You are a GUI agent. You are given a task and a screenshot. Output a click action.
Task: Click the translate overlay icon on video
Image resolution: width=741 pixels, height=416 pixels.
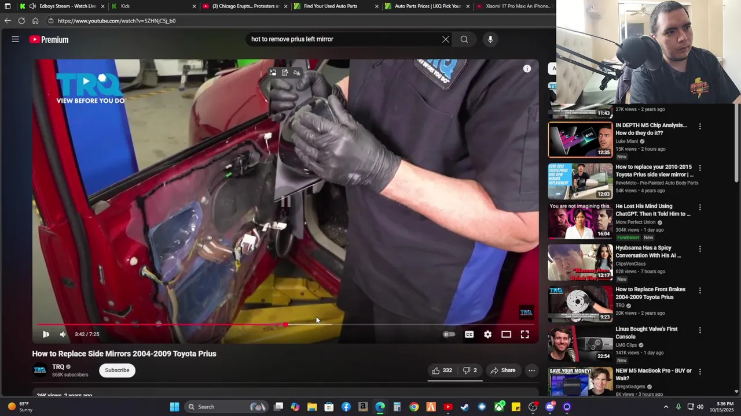[296, 73]
